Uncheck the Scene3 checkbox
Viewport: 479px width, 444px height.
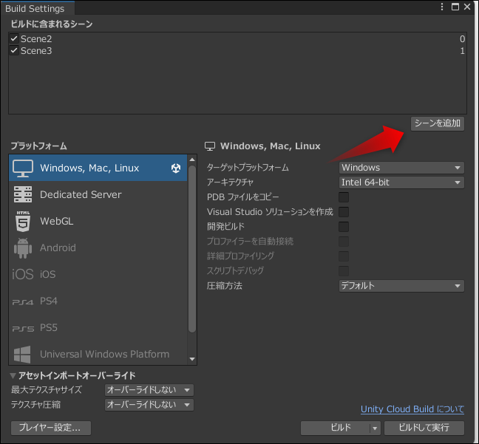click(14, 50)
